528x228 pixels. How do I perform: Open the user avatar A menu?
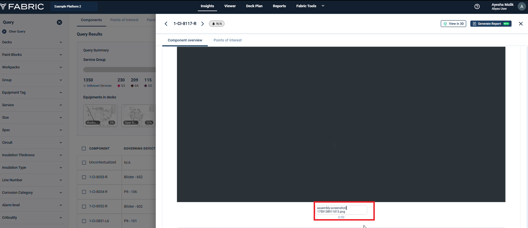point(522,6)
